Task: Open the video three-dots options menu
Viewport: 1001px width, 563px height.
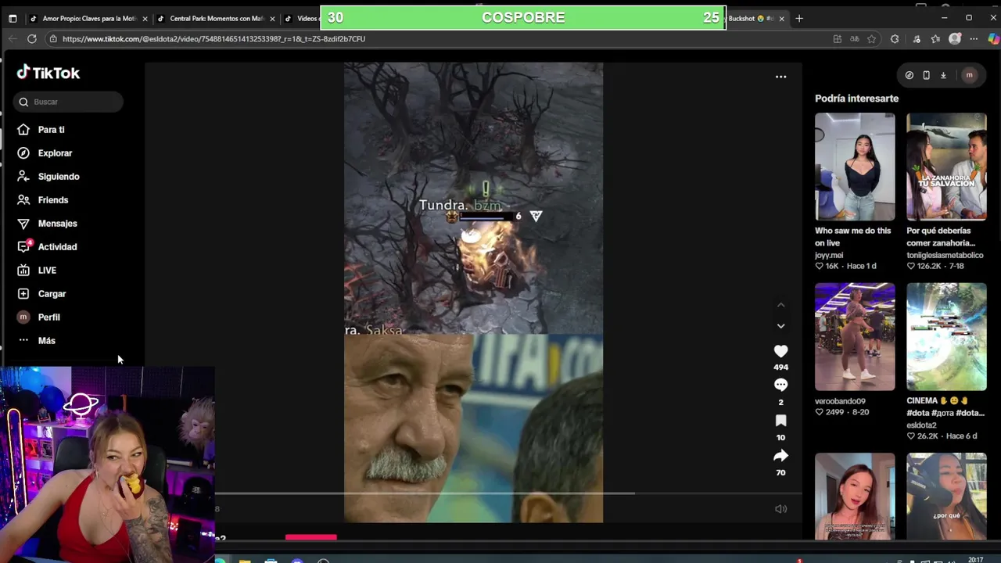Action: tap(780, 77)
